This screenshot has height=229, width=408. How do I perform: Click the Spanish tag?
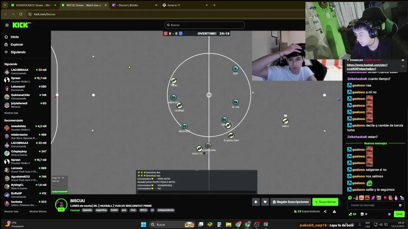coord(87,210)
